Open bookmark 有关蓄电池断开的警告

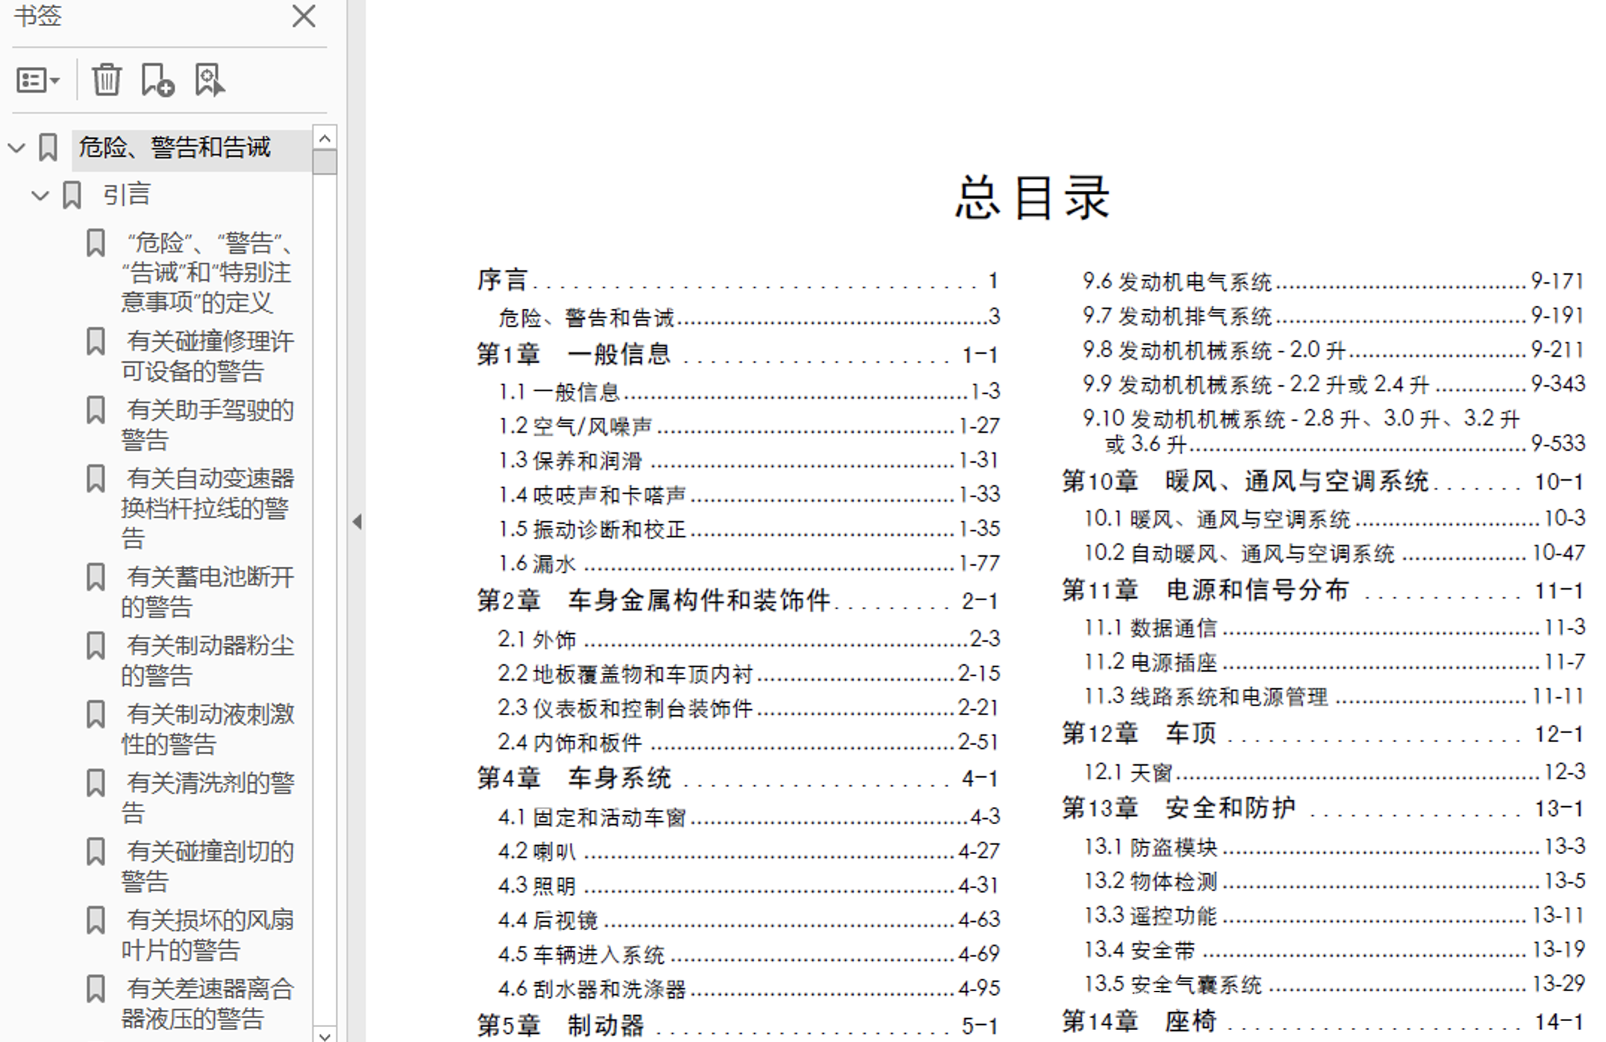[208, 592]
